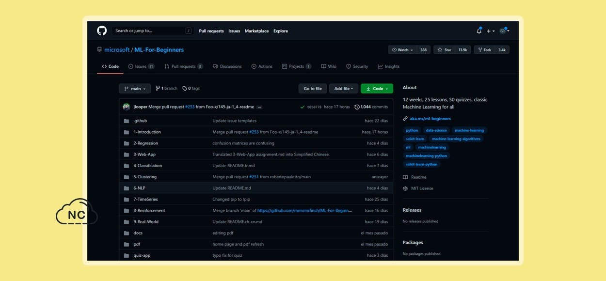The width and height of the screenshot is (606, 281).
Task: Switch to the Security tab
Action: [357, 66]
